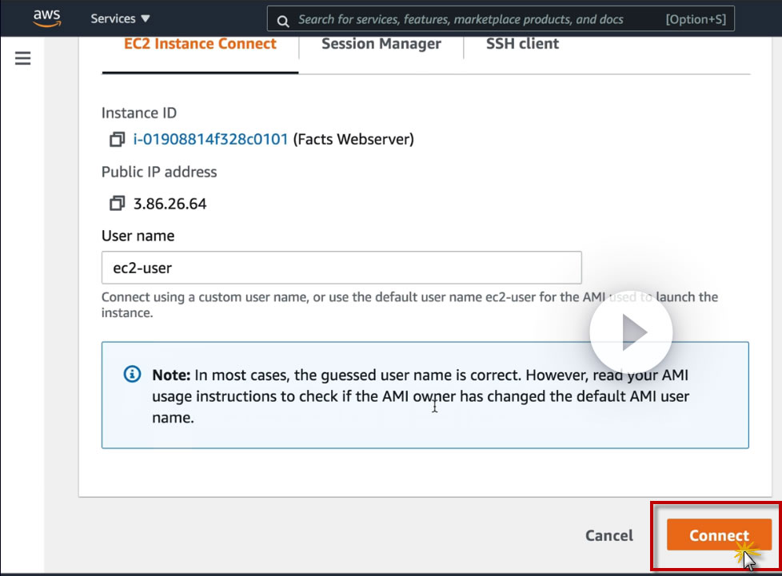Switch to EC2 Instance Connect tab
The width and height of the screenshot is (782, 576).
200,45
